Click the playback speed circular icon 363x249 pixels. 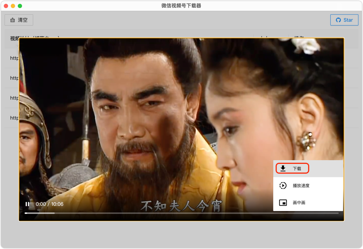coord(283,185)
